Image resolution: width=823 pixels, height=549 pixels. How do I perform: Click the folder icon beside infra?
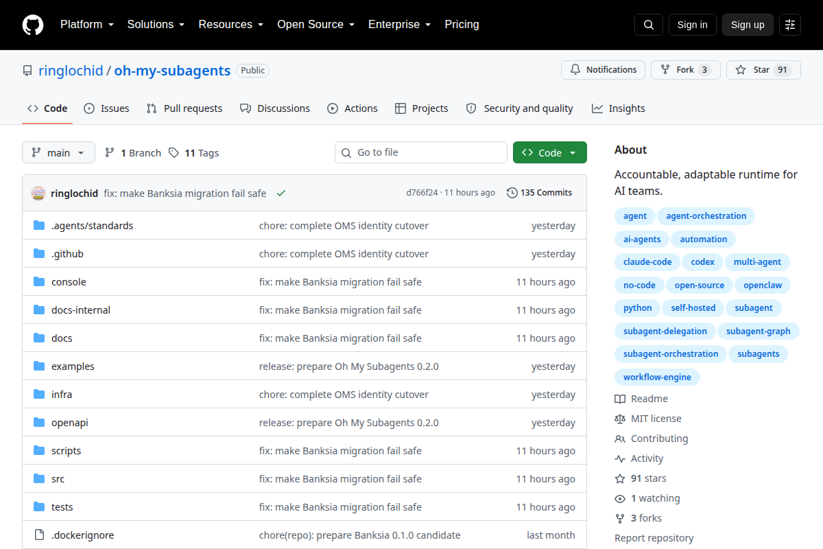[x=39, y=395]
